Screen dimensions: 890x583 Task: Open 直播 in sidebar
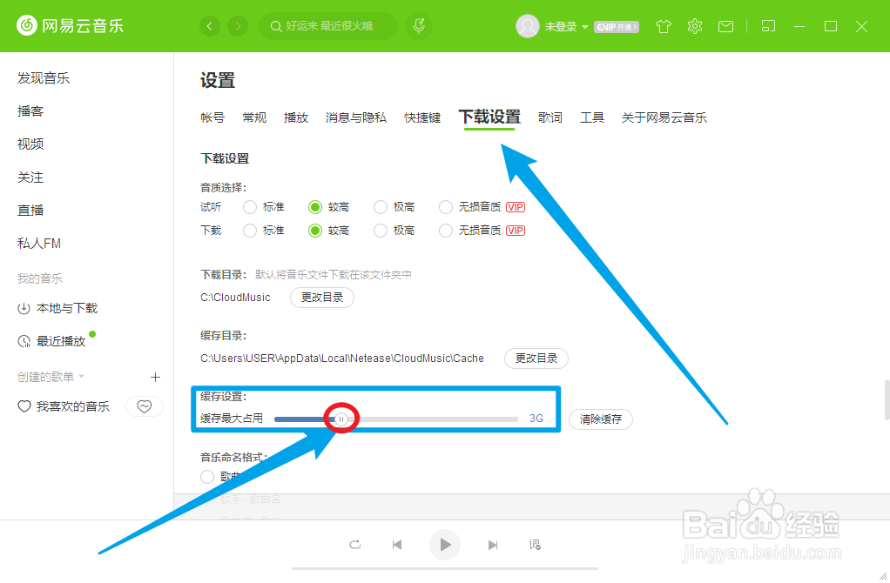click(x=30, y=211)
